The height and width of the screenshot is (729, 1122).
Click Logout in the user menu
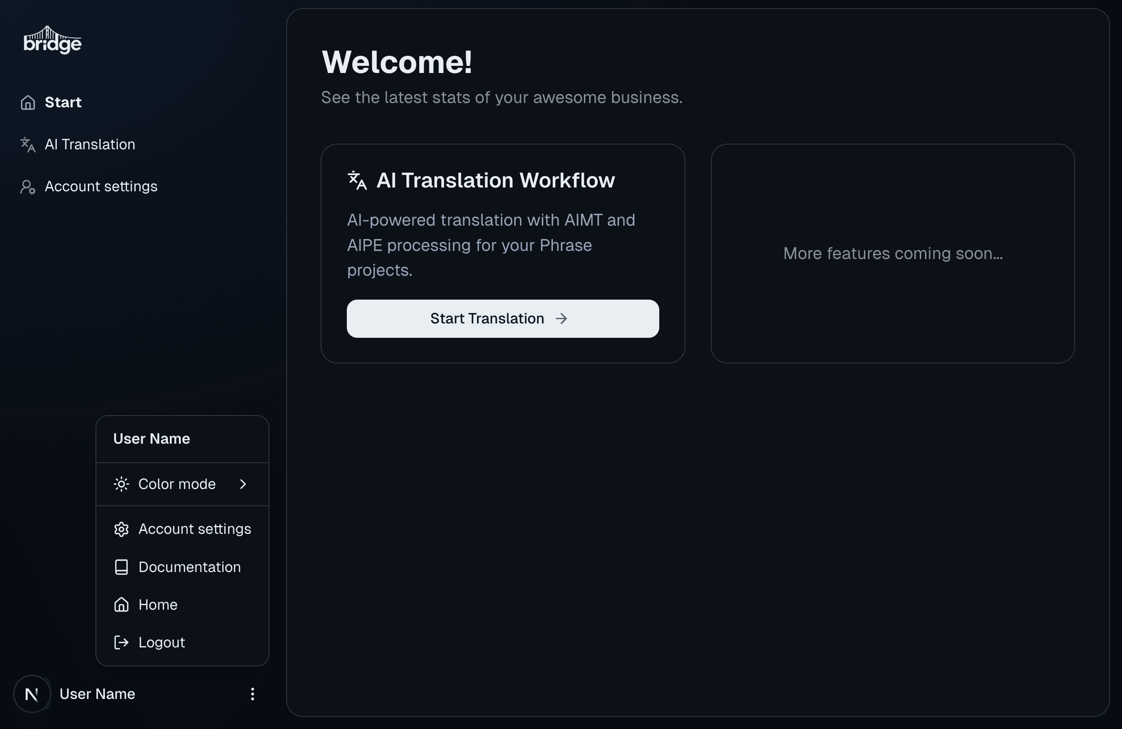coord(162,643)
